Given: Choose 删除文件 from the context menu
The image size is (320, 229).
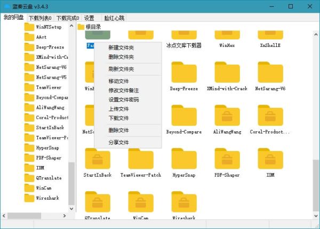Looking at the screenshot, I should pos(119,130).
